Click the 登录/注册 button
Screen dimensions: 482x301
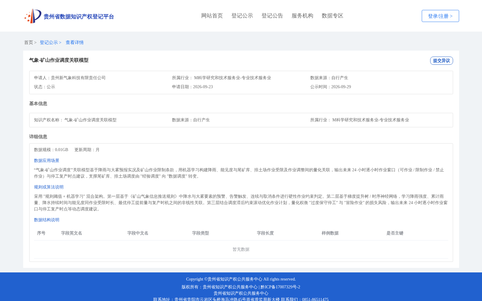tap(440, 16)
